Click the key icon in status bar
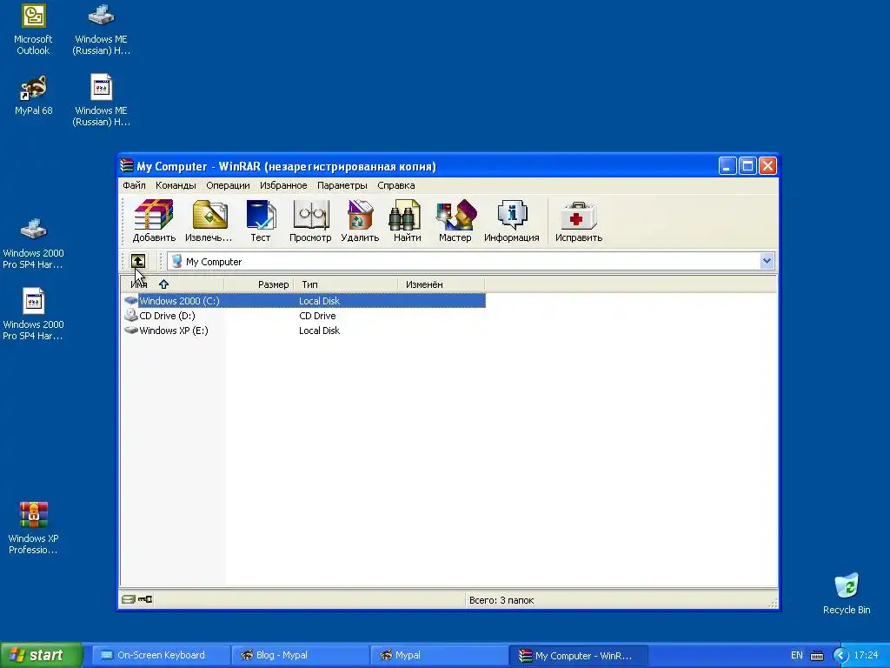This screenshot has width=890, height=668. 145,599
